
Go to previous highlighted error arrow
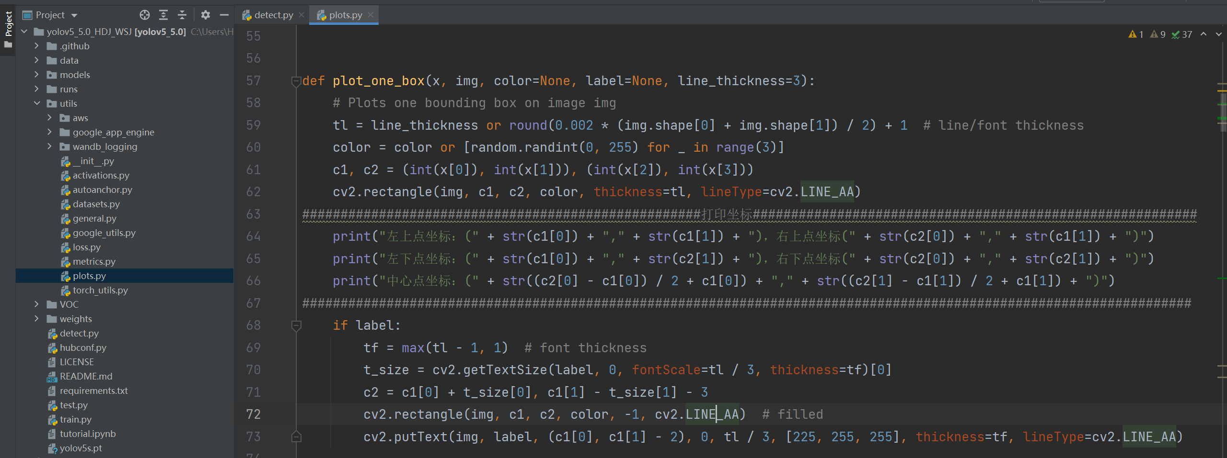pos(1204,34)
